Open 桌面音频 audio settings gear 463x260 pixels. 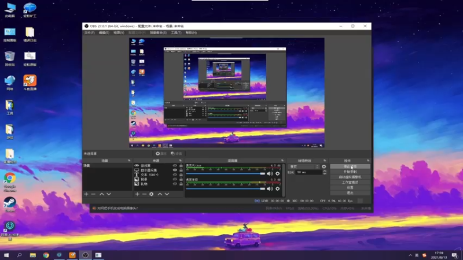[278, 189]
